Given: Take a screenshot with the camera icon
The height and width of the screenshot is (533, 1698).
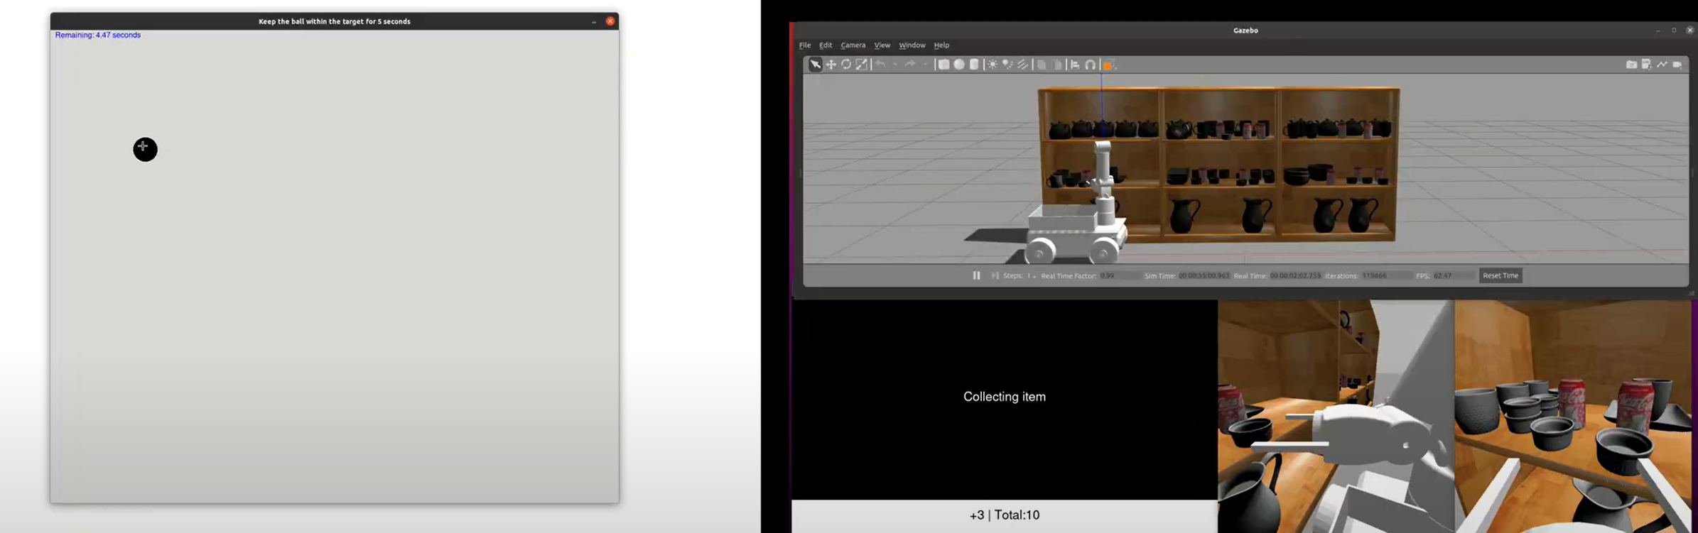Looking at the screenshot, I should (1631, 65).
